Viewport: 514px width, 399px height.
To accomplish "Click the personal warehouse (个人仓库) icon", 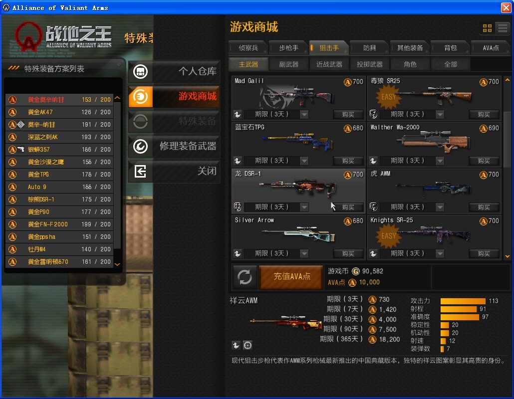I will [x=140, y=71].
